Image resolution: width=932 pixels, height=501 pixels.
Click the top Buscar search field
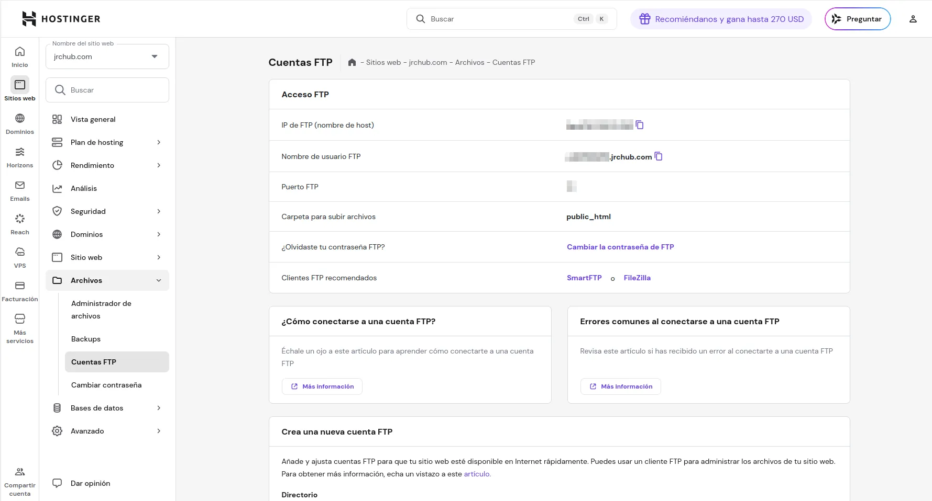[512, 19]
